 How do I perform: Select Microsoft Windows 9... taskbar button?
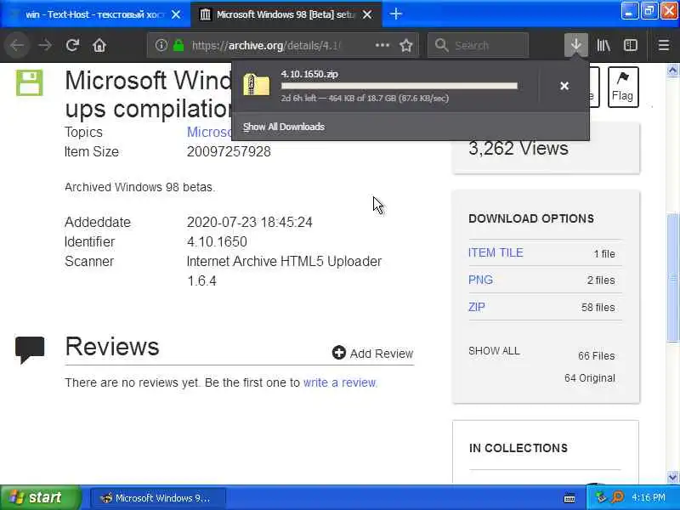click(157, 498)
